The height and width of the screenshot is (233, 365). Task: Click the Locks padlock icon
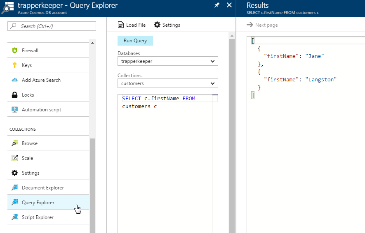point(14,95)
